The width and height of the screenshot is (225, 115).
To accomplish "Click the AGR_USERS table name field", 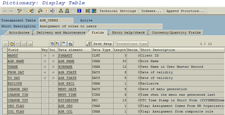I will [x=56, y=20].
